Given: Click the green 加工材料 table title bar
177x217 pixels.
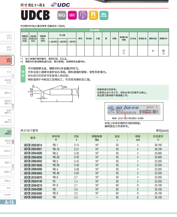Looking at the screenshot, I should point(95,30).
